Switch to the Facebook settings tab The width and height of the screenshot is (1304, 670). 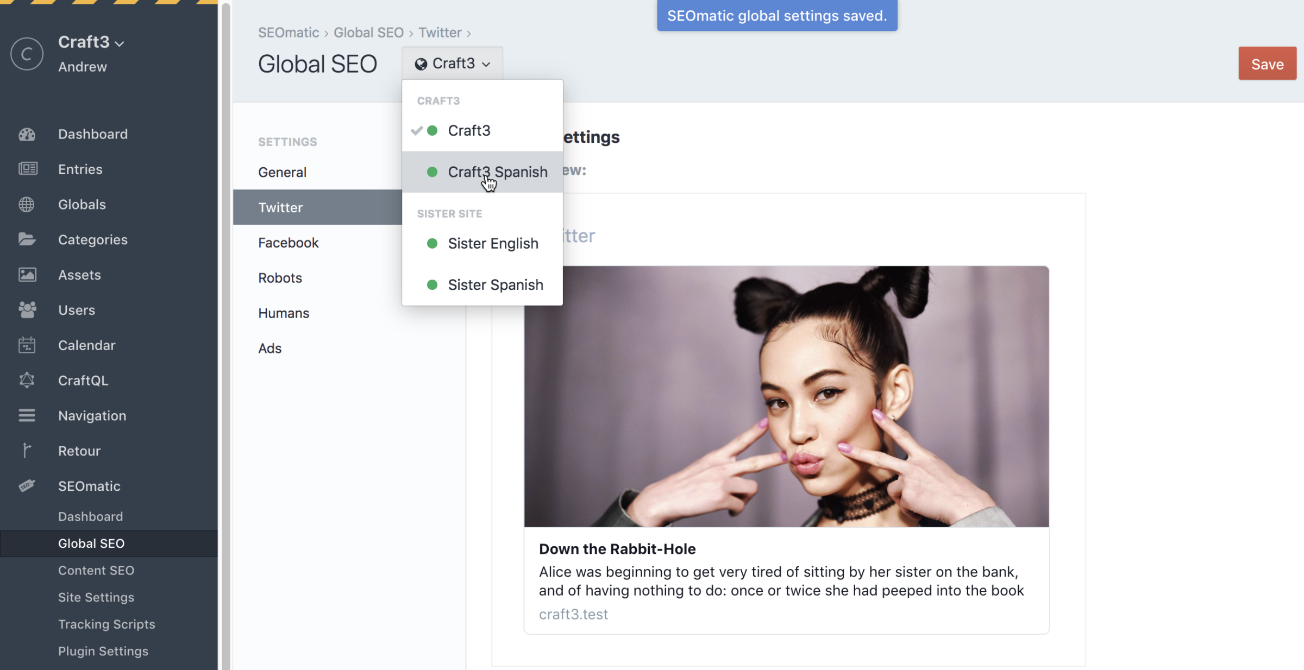(289, 243)
